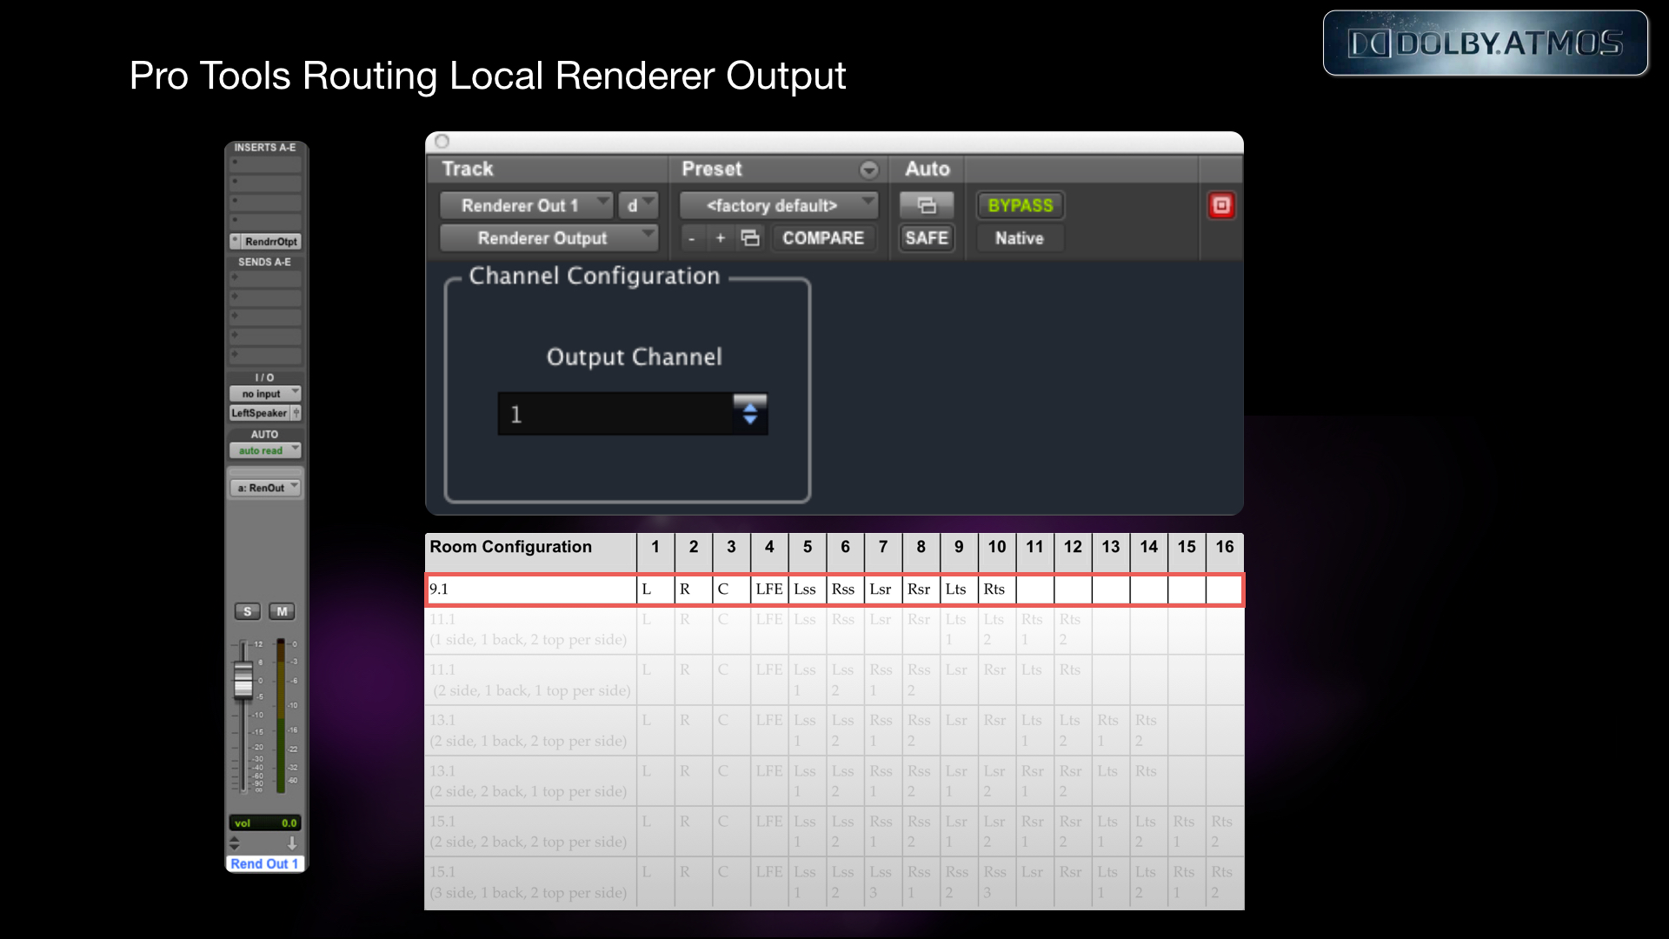1669x939 pixels.
Task: Open the Preset round menu arrow
Action: click(868, 170)
